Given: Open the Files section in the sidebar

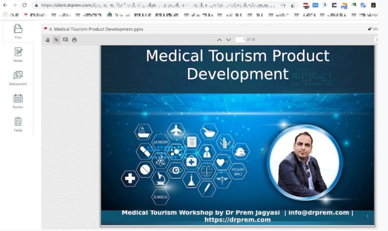Looking at the screenshot, I should coord(18,31).
